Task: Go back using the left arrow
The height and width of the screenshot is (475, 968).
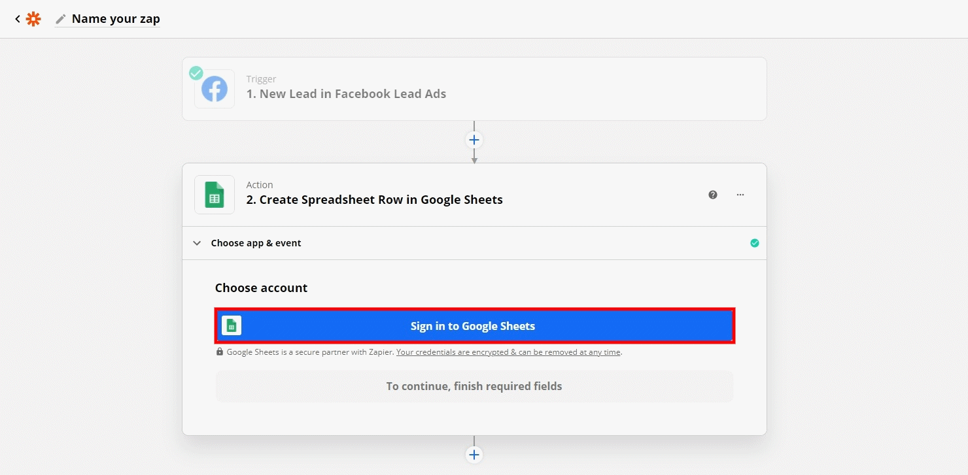Action: coord(18,19)
